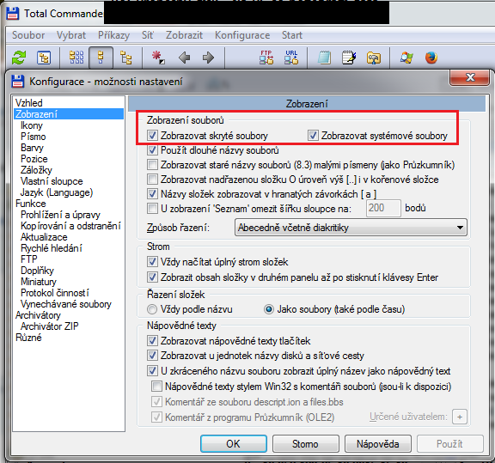The image size is (495, 463).
Task: Click the Použít apply button
Action: (x=449, y=444)
